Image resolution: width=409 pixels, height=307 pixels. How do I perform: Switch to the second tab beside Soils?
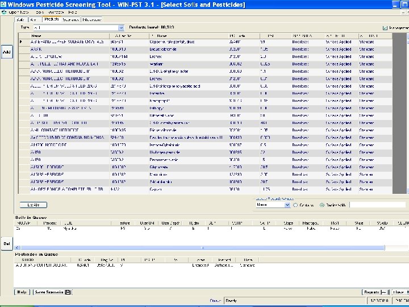[35, 19]
